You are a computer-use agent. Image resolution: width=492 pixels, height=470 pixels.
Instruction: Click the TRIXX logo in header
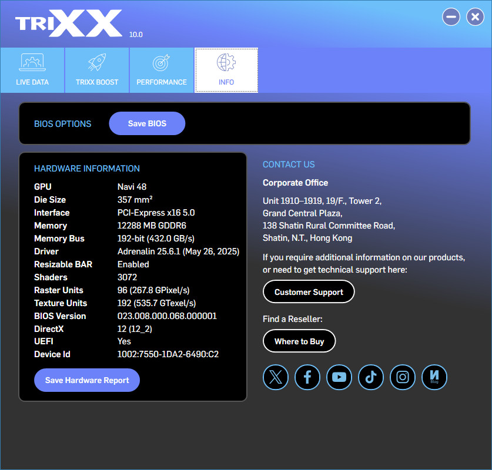(x=69, y=23)
